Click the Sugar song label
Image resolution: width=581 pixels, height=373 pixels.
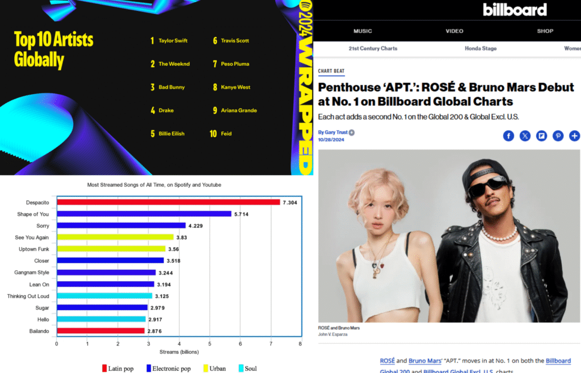coord(42,308)
